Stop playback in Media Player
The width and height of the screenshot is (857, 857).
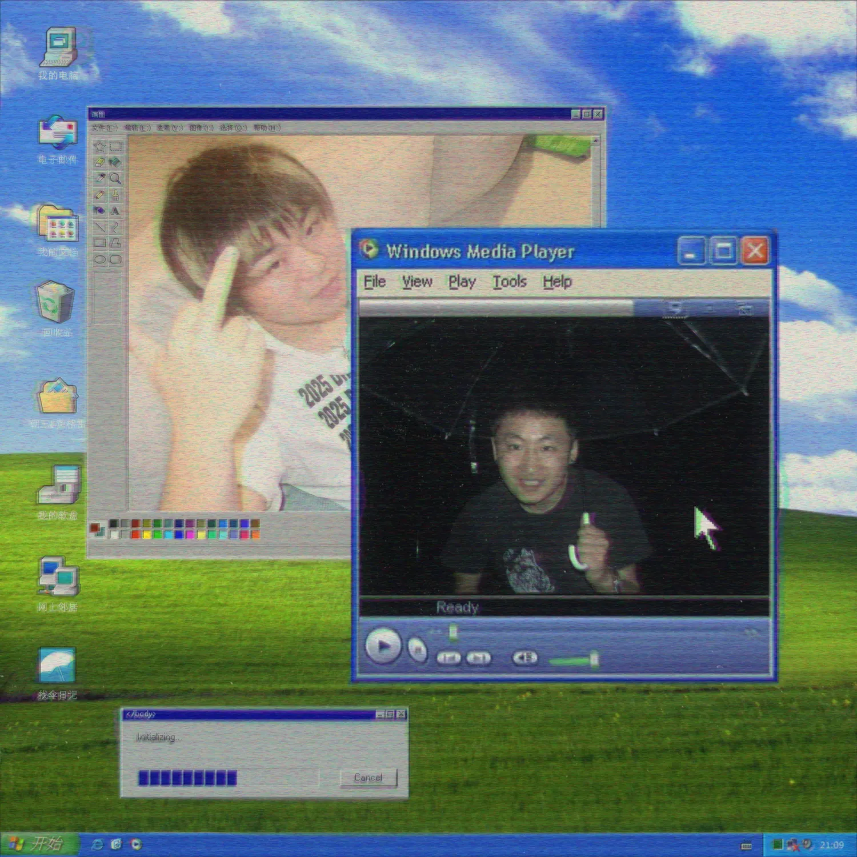pyautogui.click(x=418, y=650)
